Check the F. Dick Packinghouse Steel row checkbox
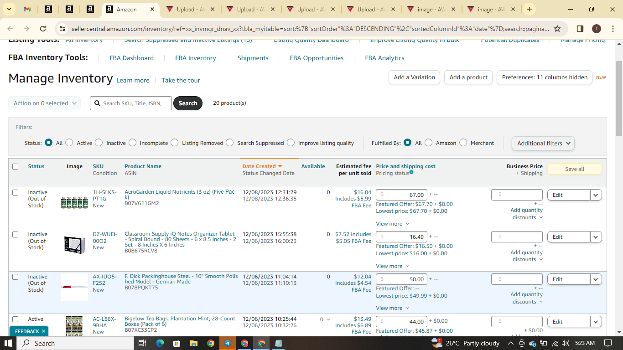The image size is (623, 350). [15, 277]
